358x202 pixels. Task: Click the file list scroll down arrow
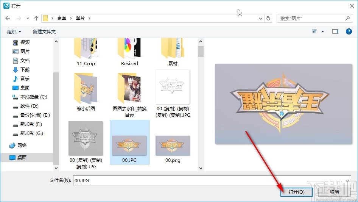pyautogui.click(x=201, y=168)
